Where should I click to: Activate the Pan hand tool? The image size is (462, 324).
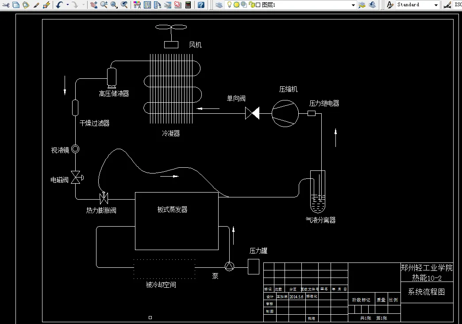tap(94, 5)
